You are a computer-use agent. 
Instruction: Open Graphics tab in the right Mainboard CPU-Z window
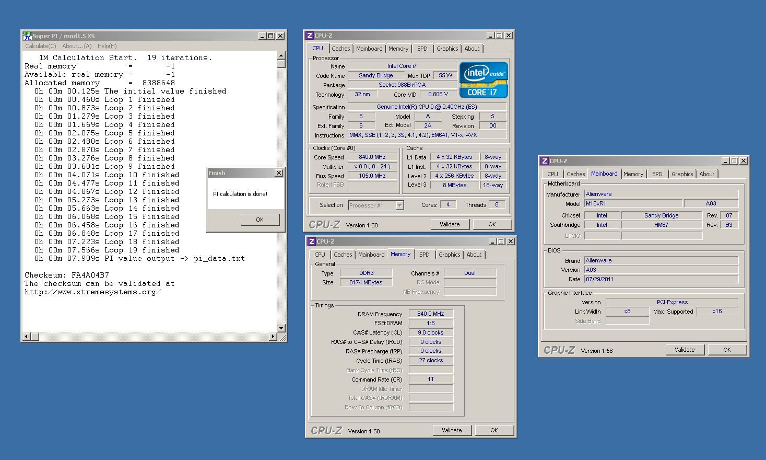(682, 174)
